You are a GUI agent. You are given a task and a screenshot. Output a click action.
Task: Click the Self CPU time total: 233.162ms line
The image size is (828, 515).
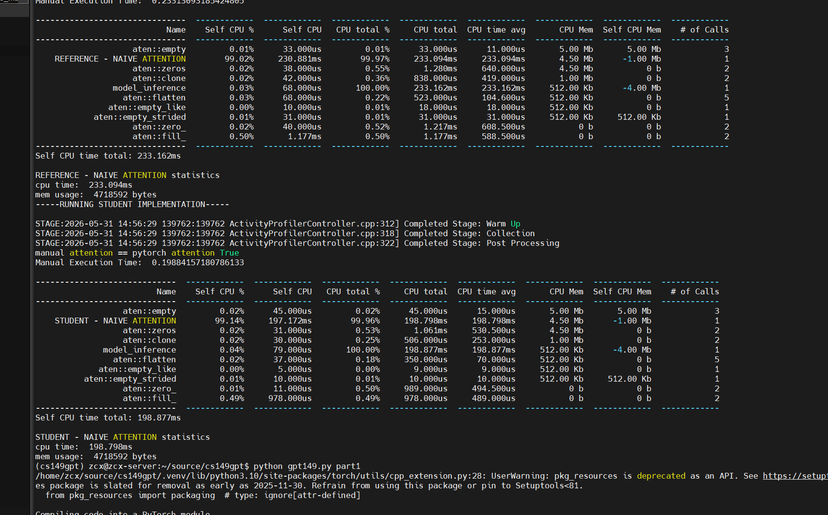(x=108, y=156)
